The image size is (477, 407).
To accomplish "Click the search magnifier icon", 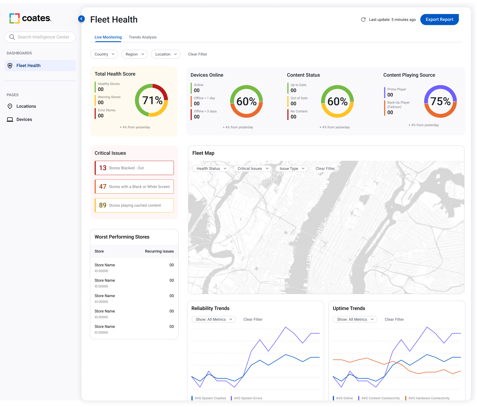I will 12,37.
